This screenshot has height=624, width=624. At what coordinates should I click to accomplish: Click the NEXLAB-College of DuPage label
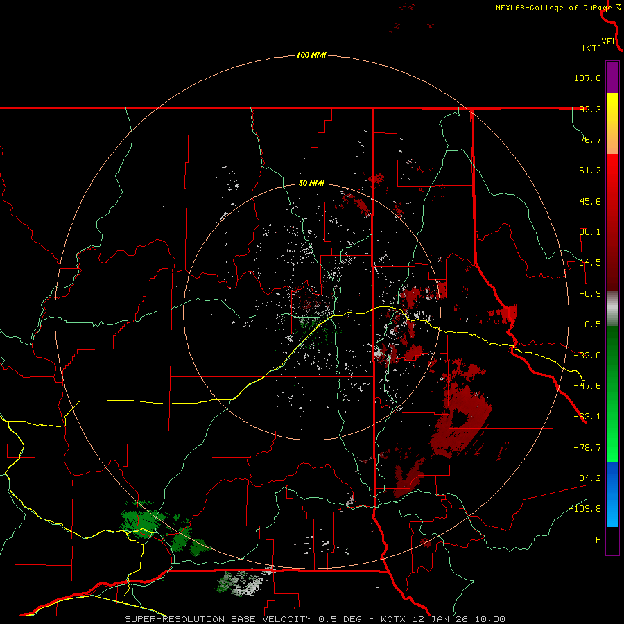tap(553, 8)
